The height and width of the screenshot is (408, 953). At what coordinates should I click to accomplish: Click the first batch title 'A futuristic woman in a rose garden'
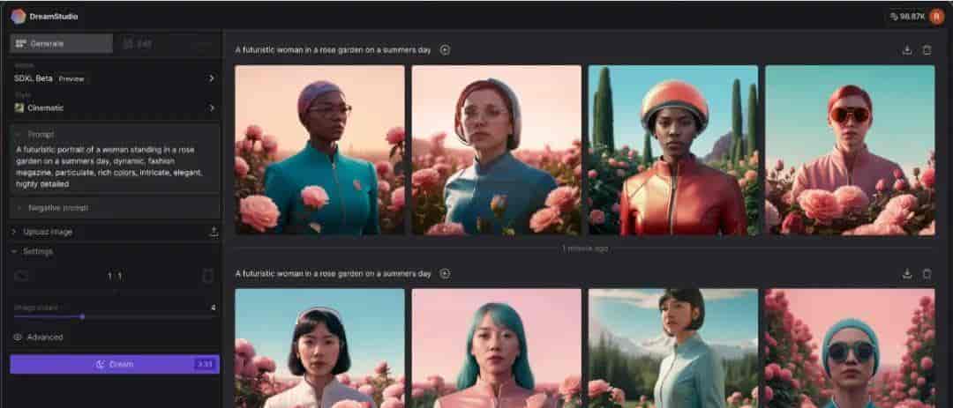[x=333, y=49]
